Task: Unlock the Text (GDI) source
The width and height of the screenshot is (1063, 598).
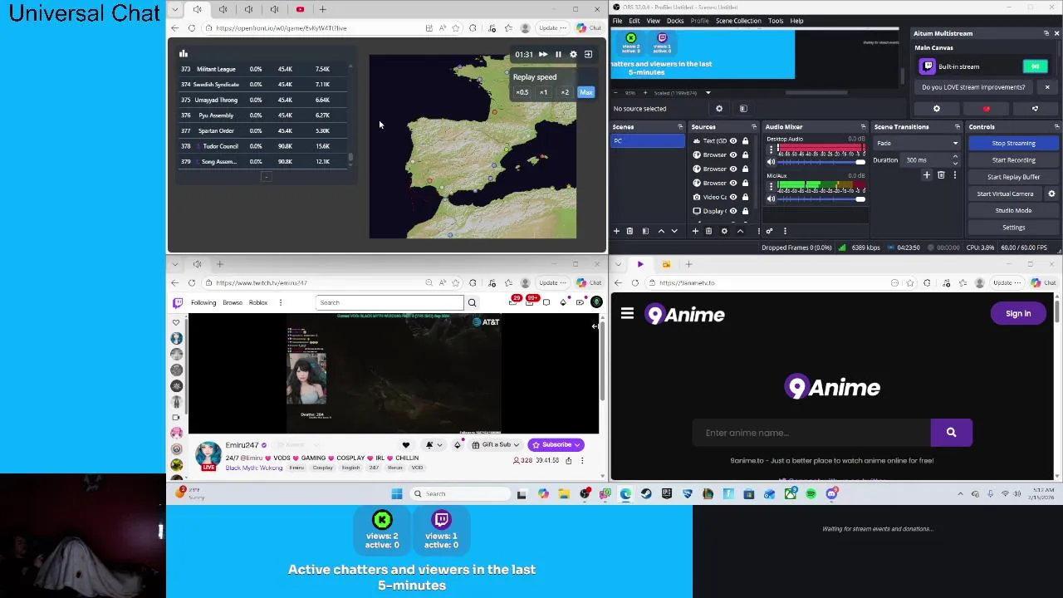Action: coord(745,140)
